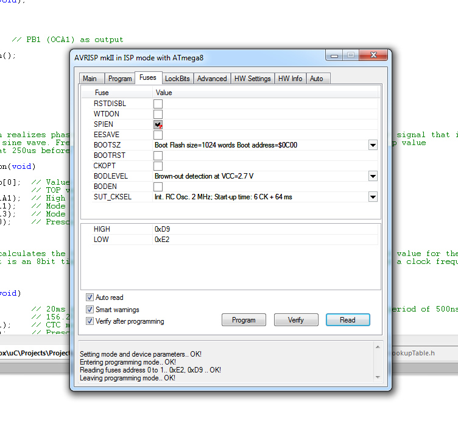Click the HIGH fuse byte label
Viewport: 458px width, 431px height.
[102, 229]
